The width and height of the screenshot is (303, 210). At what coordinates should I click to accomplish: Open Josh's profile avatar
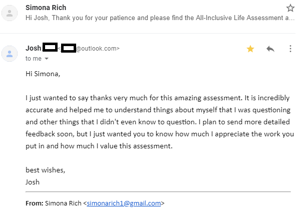pyautogui.click(x=10, y=54)
